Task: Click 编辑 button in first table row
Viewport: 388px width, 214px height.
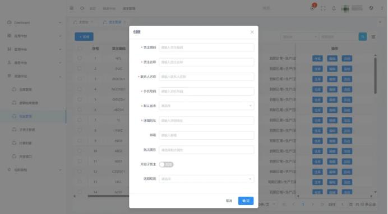Action: (x=332, y=59)
